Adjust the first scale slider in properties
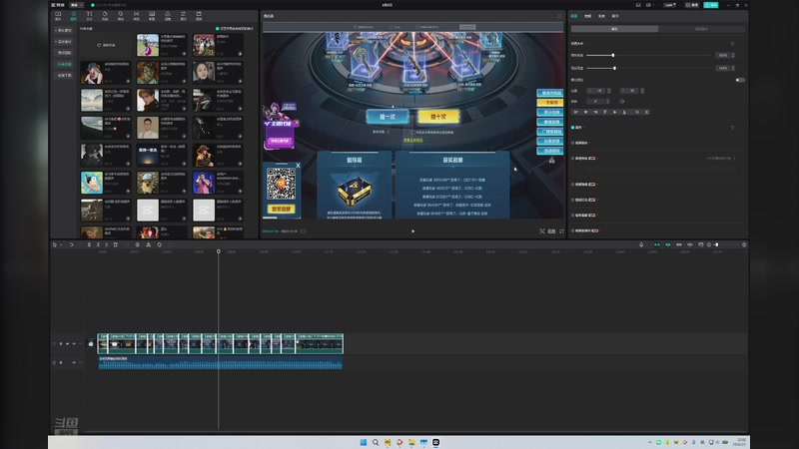The height and width of the screenshot is (449, 799). [x=613, y=55]
